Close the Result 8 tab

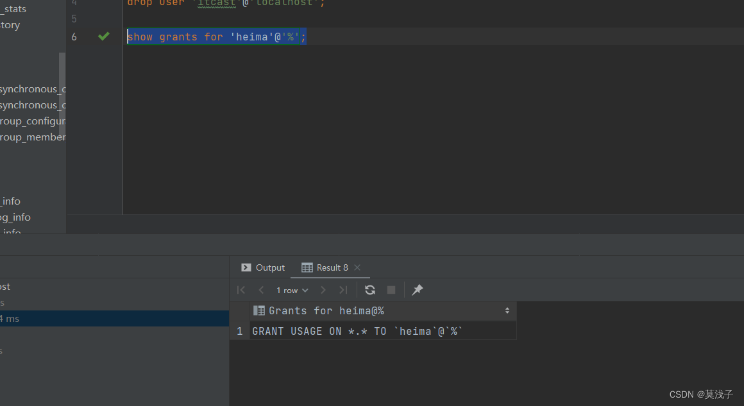357,267
